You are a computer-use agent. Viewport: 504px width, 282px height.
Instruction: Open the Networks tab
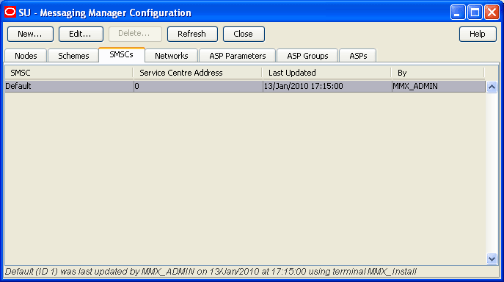[172, 56]
